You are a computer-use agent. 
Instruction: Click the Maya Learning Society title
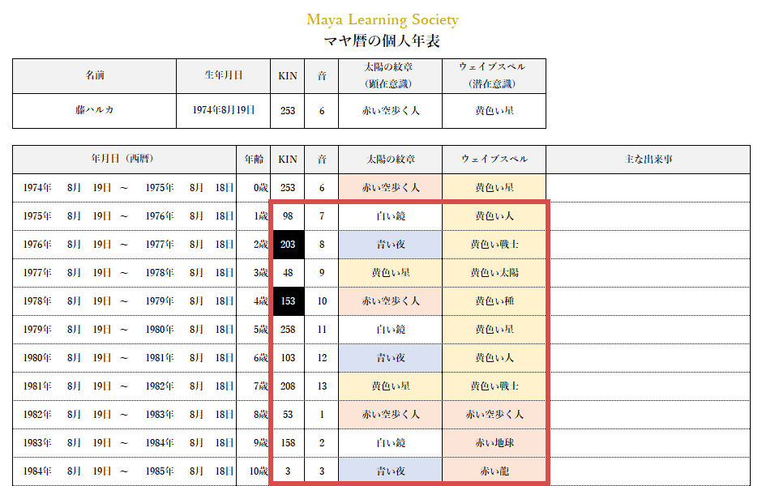point(382,19)
